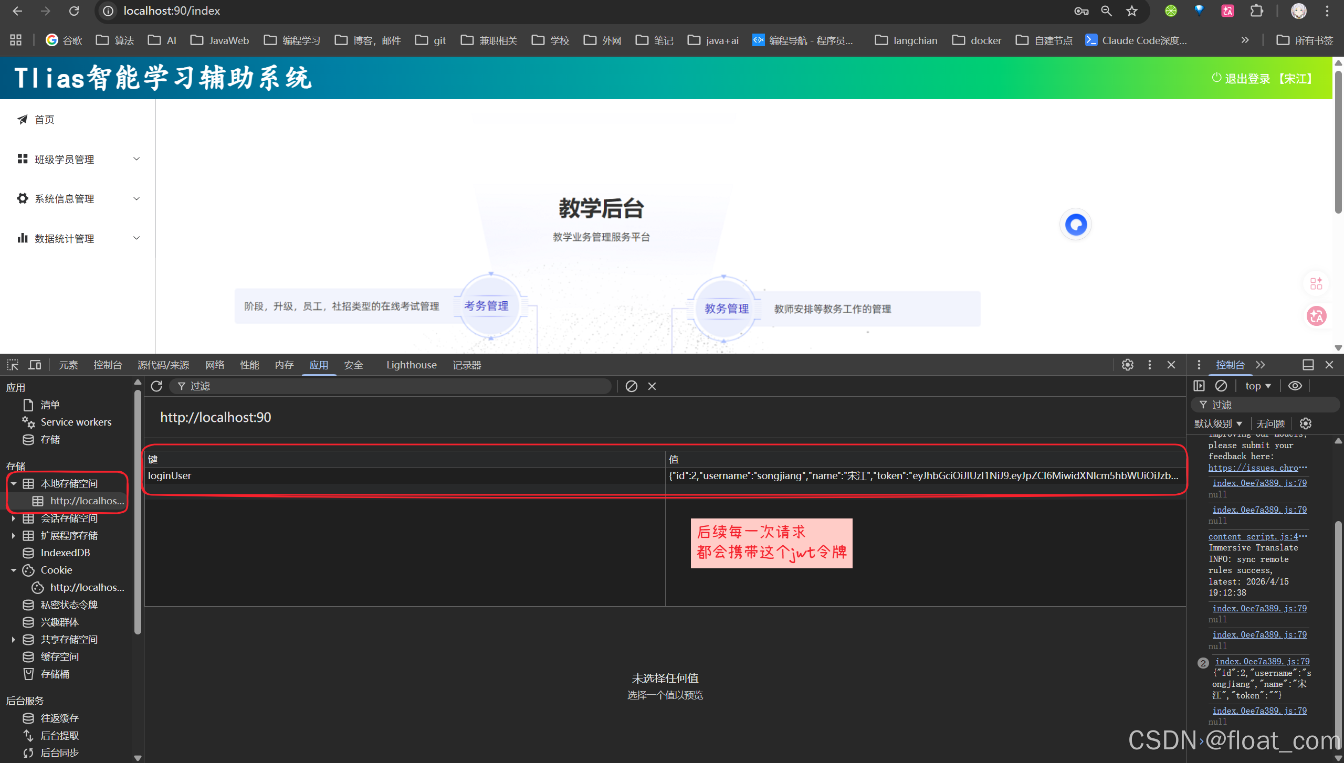Click the console settings gear icon
The image size is (1344, 763).
click(1306, 423)
